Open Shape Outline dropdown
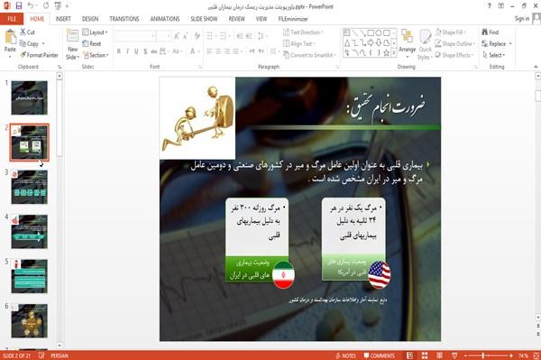This screenshot has height=360, width=541. [455, 43]
